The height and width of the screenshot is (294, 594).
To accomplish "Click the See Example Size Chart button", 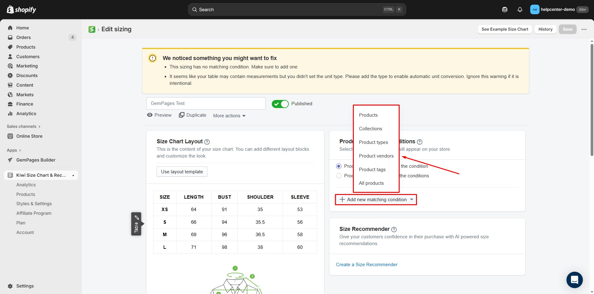I will point(505,29).
